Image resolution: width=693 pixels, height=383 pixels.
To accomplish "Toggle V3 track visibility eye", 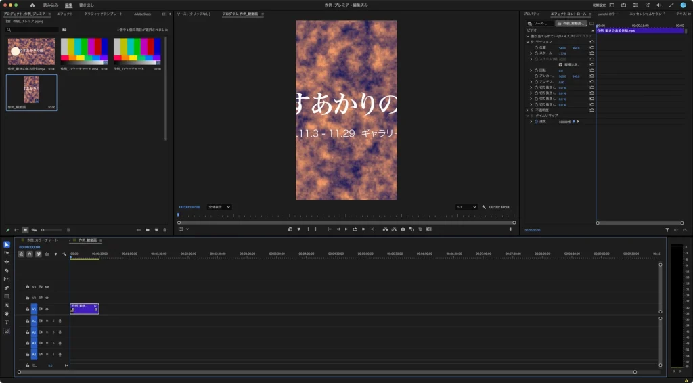I will coord(47,287).
